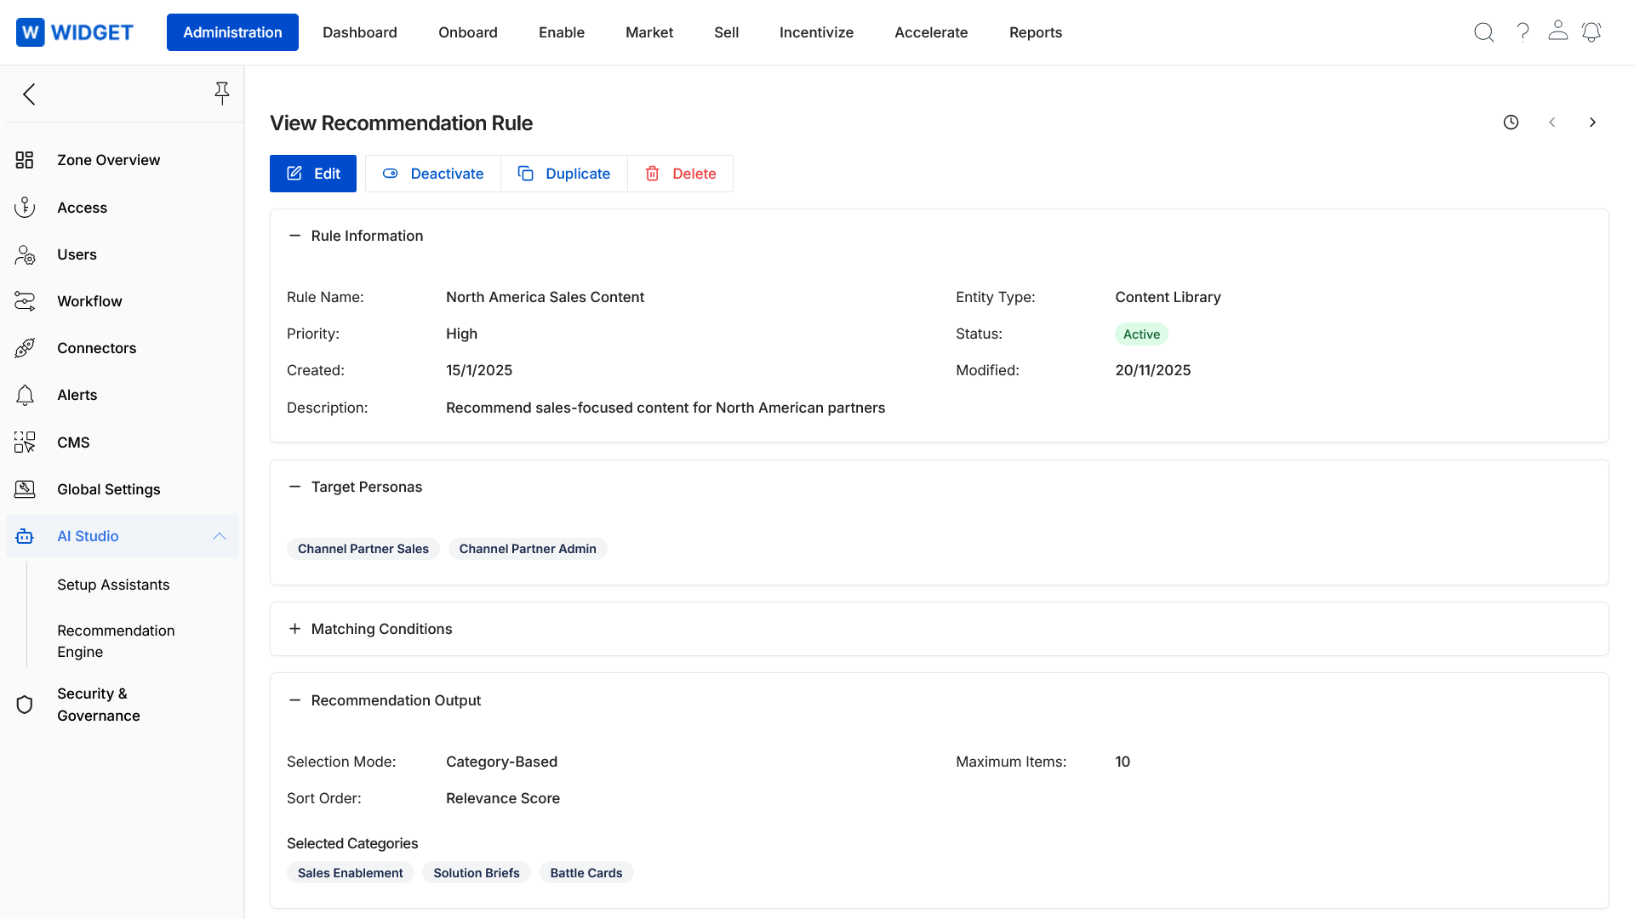Collapse the Recommendation Output section

pos(294,700)
